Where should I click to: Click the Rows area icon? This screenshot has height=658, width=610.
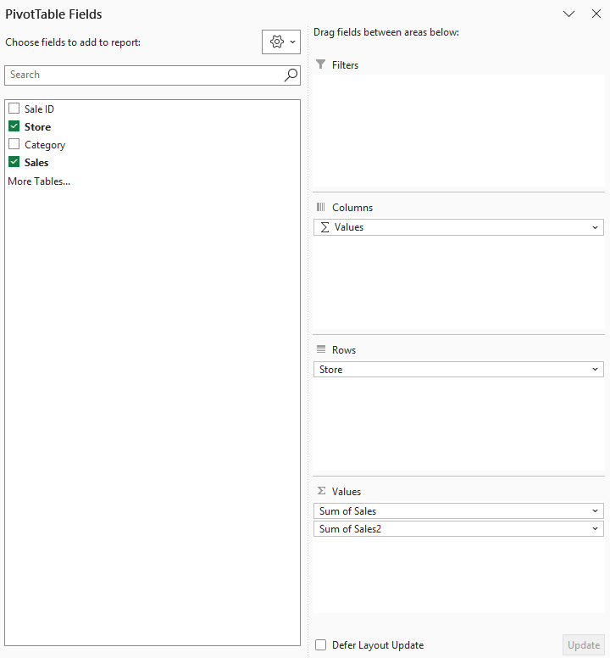point(321,349)
